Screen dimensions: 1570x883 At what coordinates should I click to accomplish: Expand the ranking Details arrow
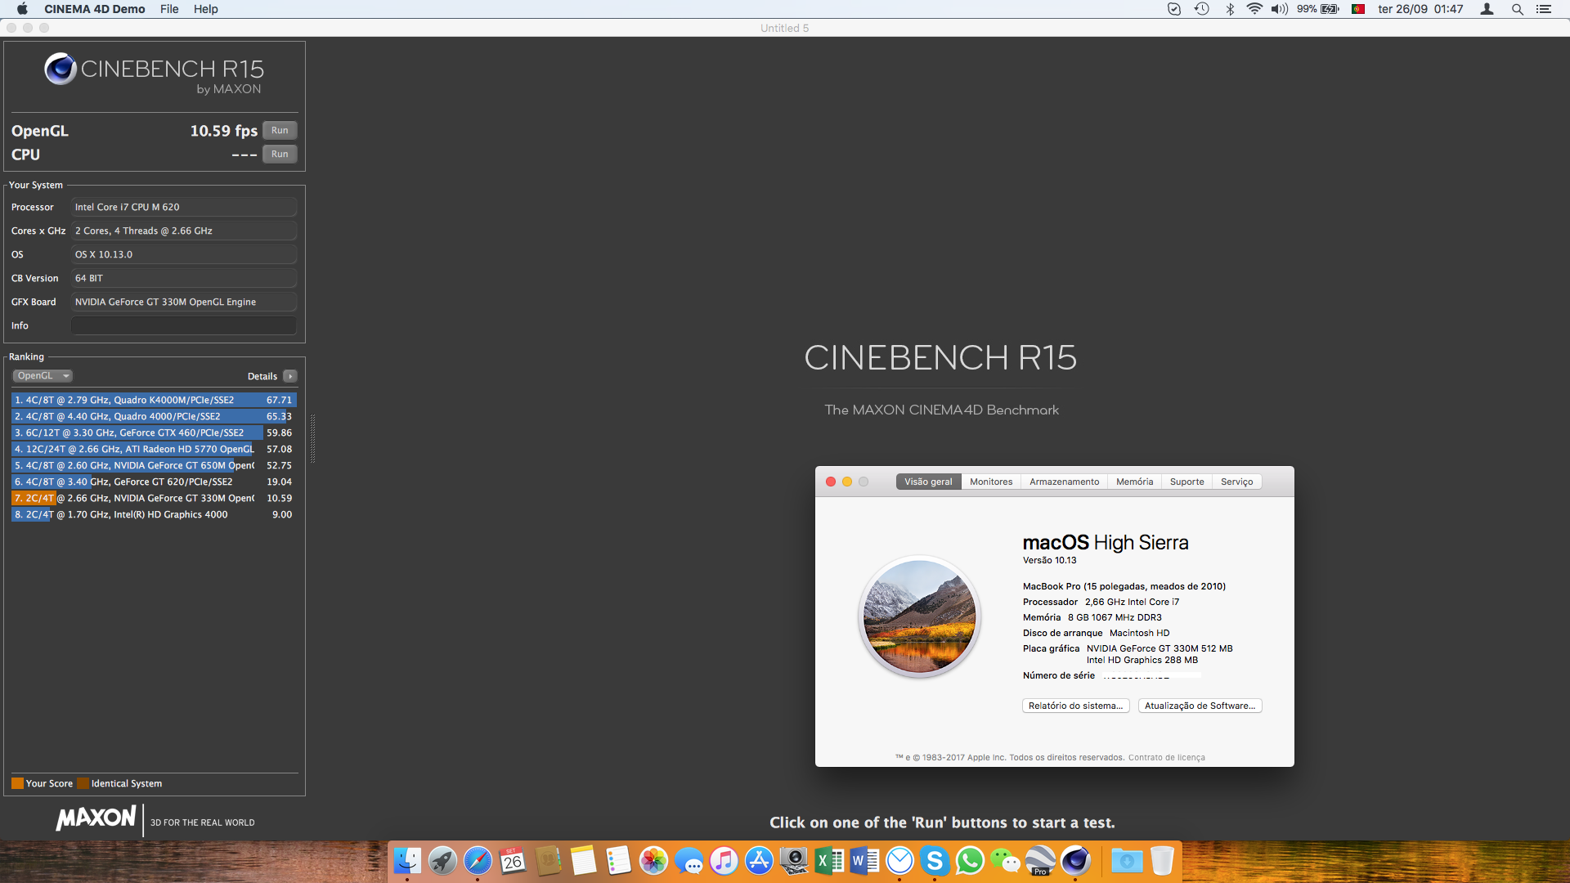pos(290,377)
